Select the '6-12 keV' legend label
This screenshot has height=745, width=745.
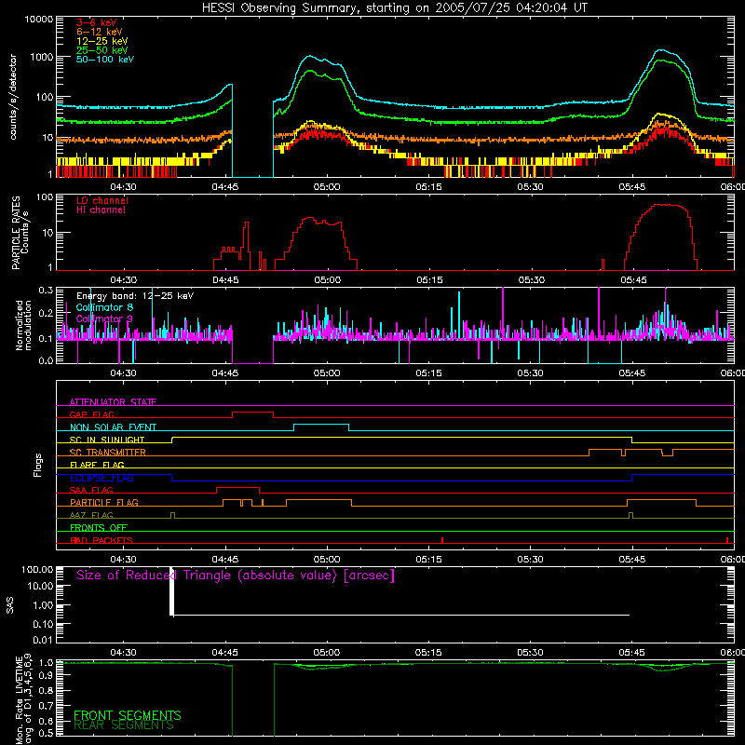100,32
